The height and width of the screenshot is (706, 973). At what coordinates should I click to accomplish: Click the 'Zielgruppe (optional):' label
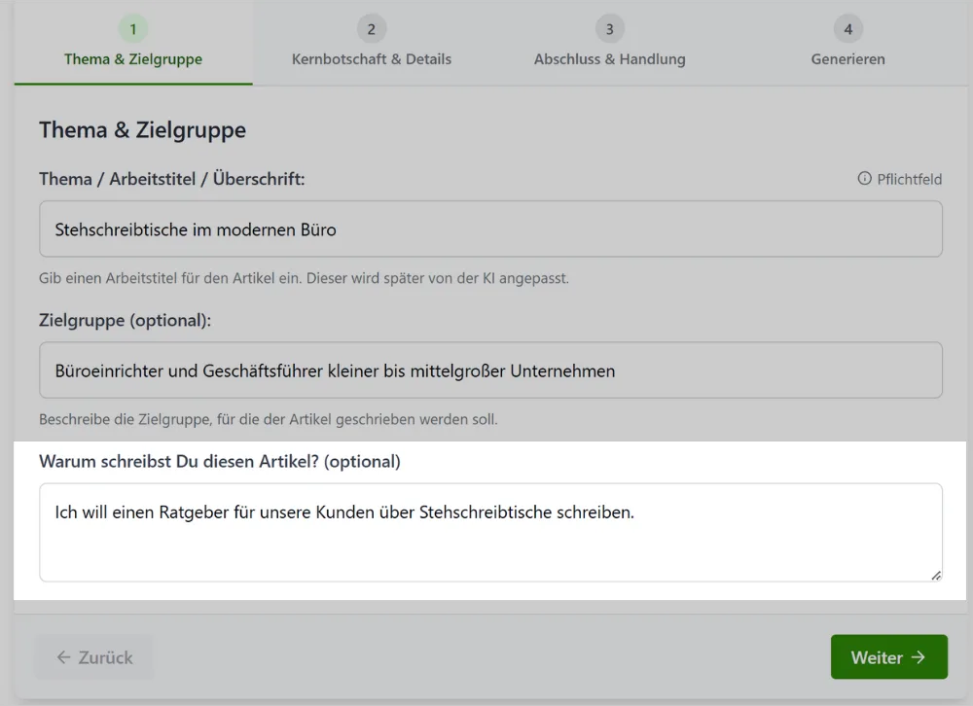(125, 320)
